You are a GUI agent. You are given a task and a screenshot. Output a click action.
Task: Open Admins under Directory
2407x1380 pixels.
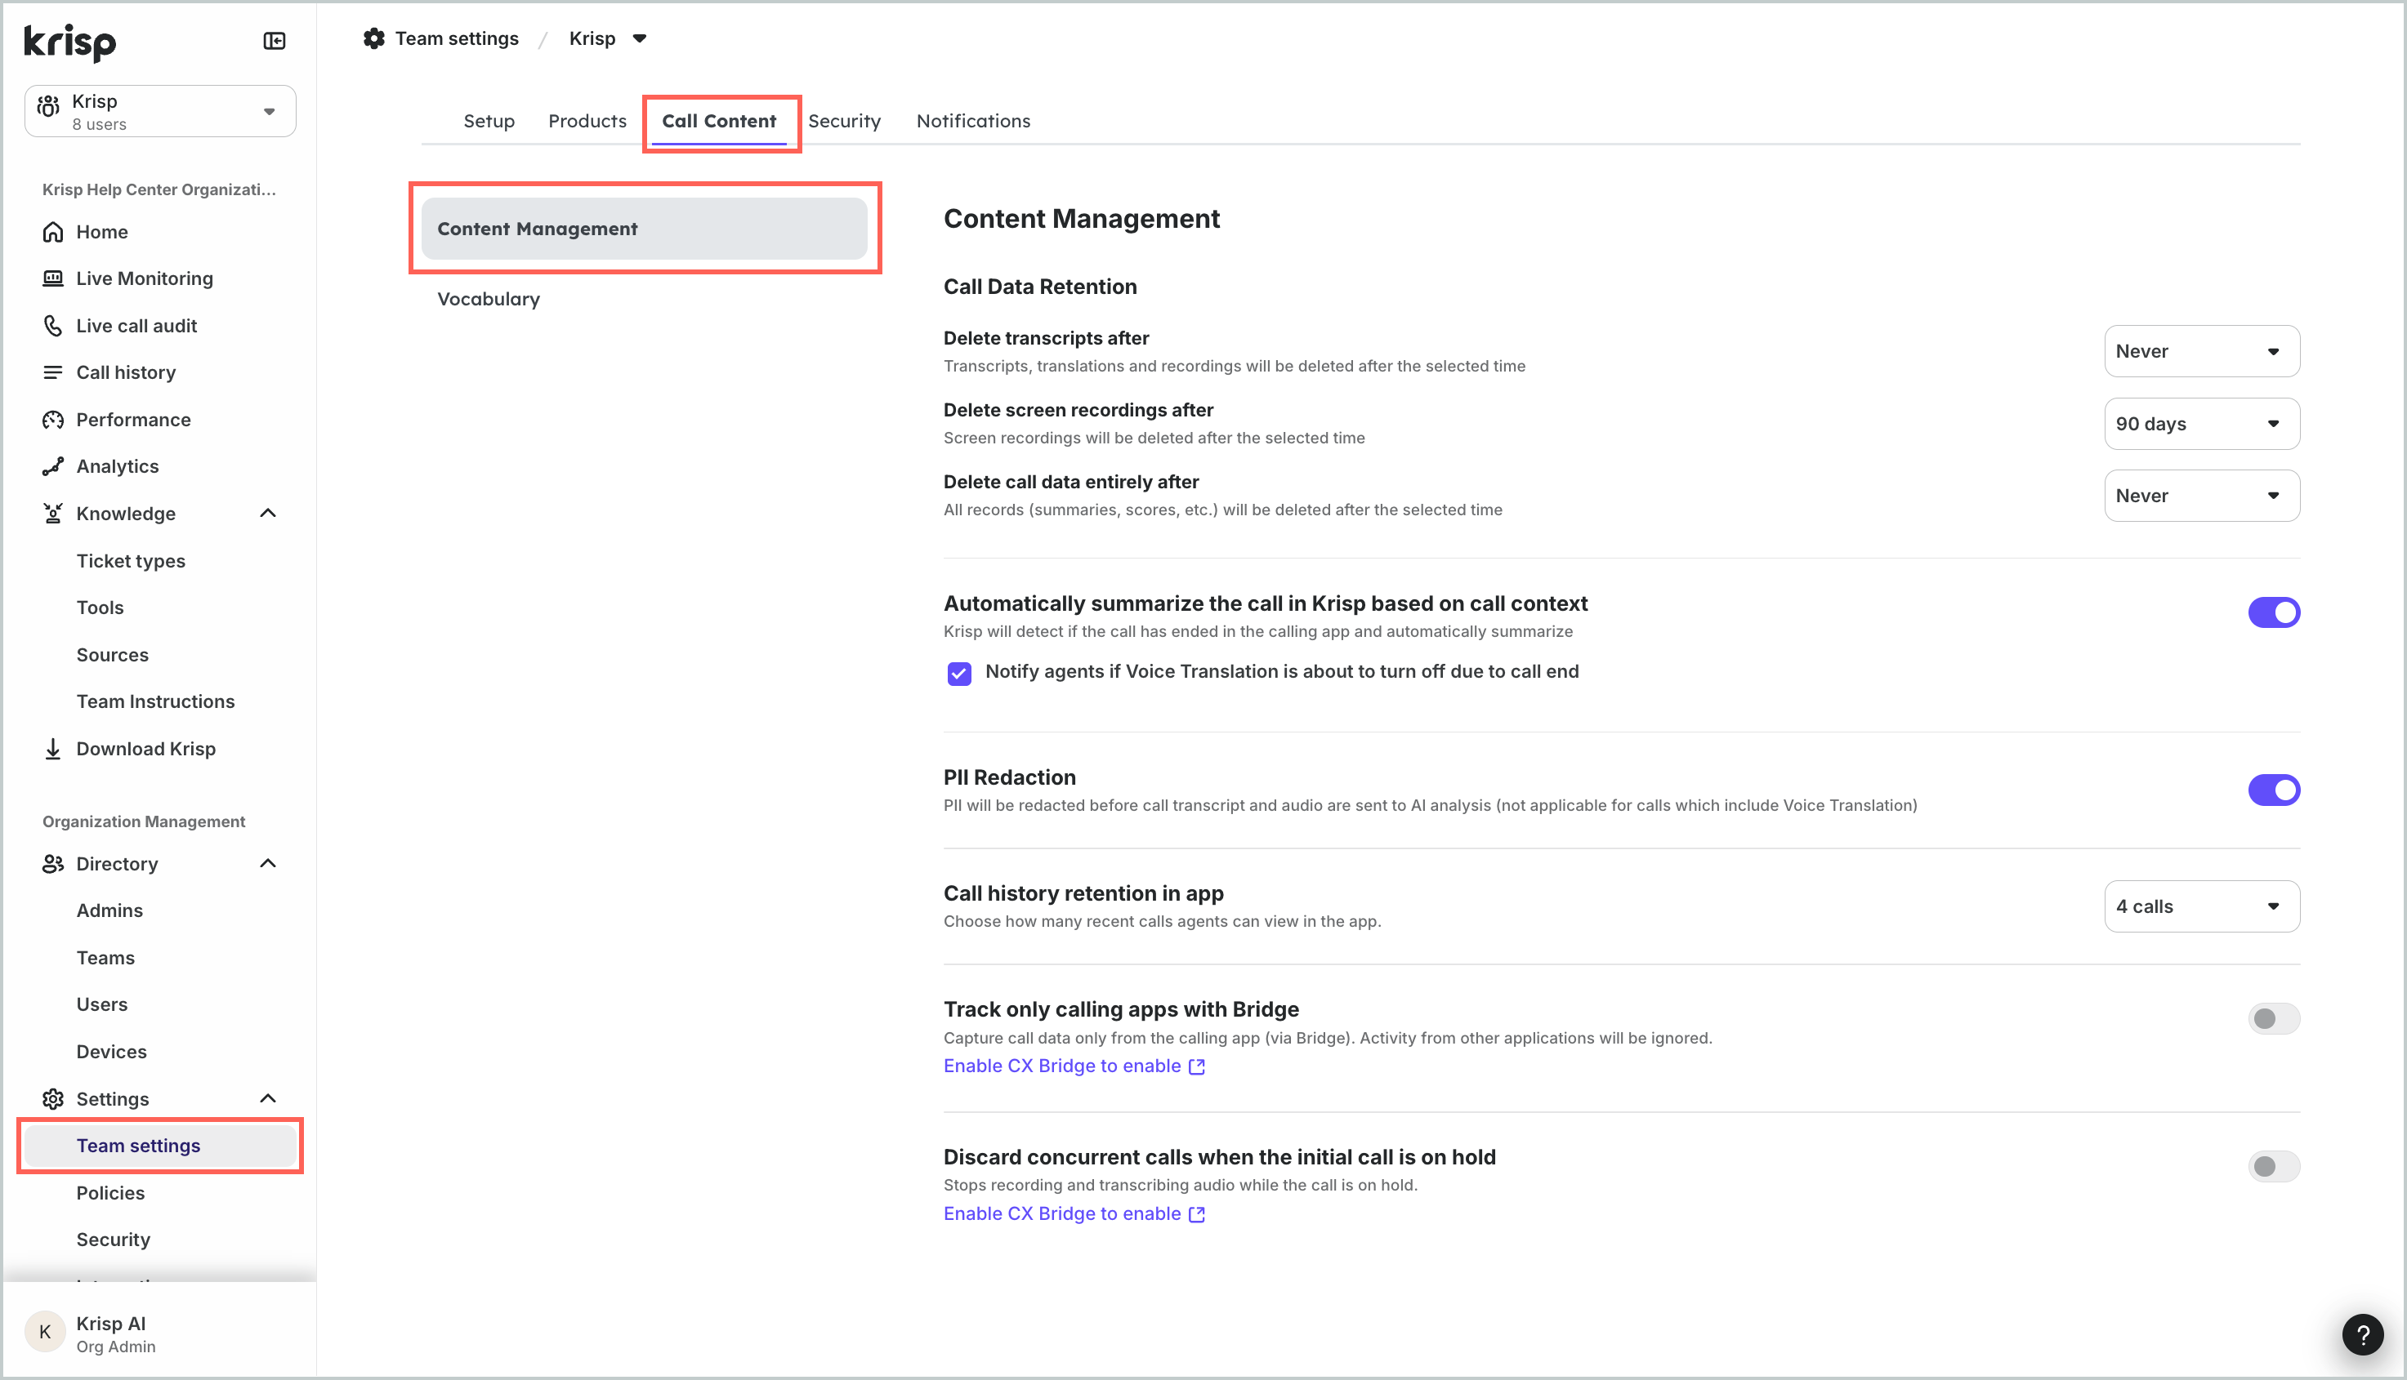[109, 910]
